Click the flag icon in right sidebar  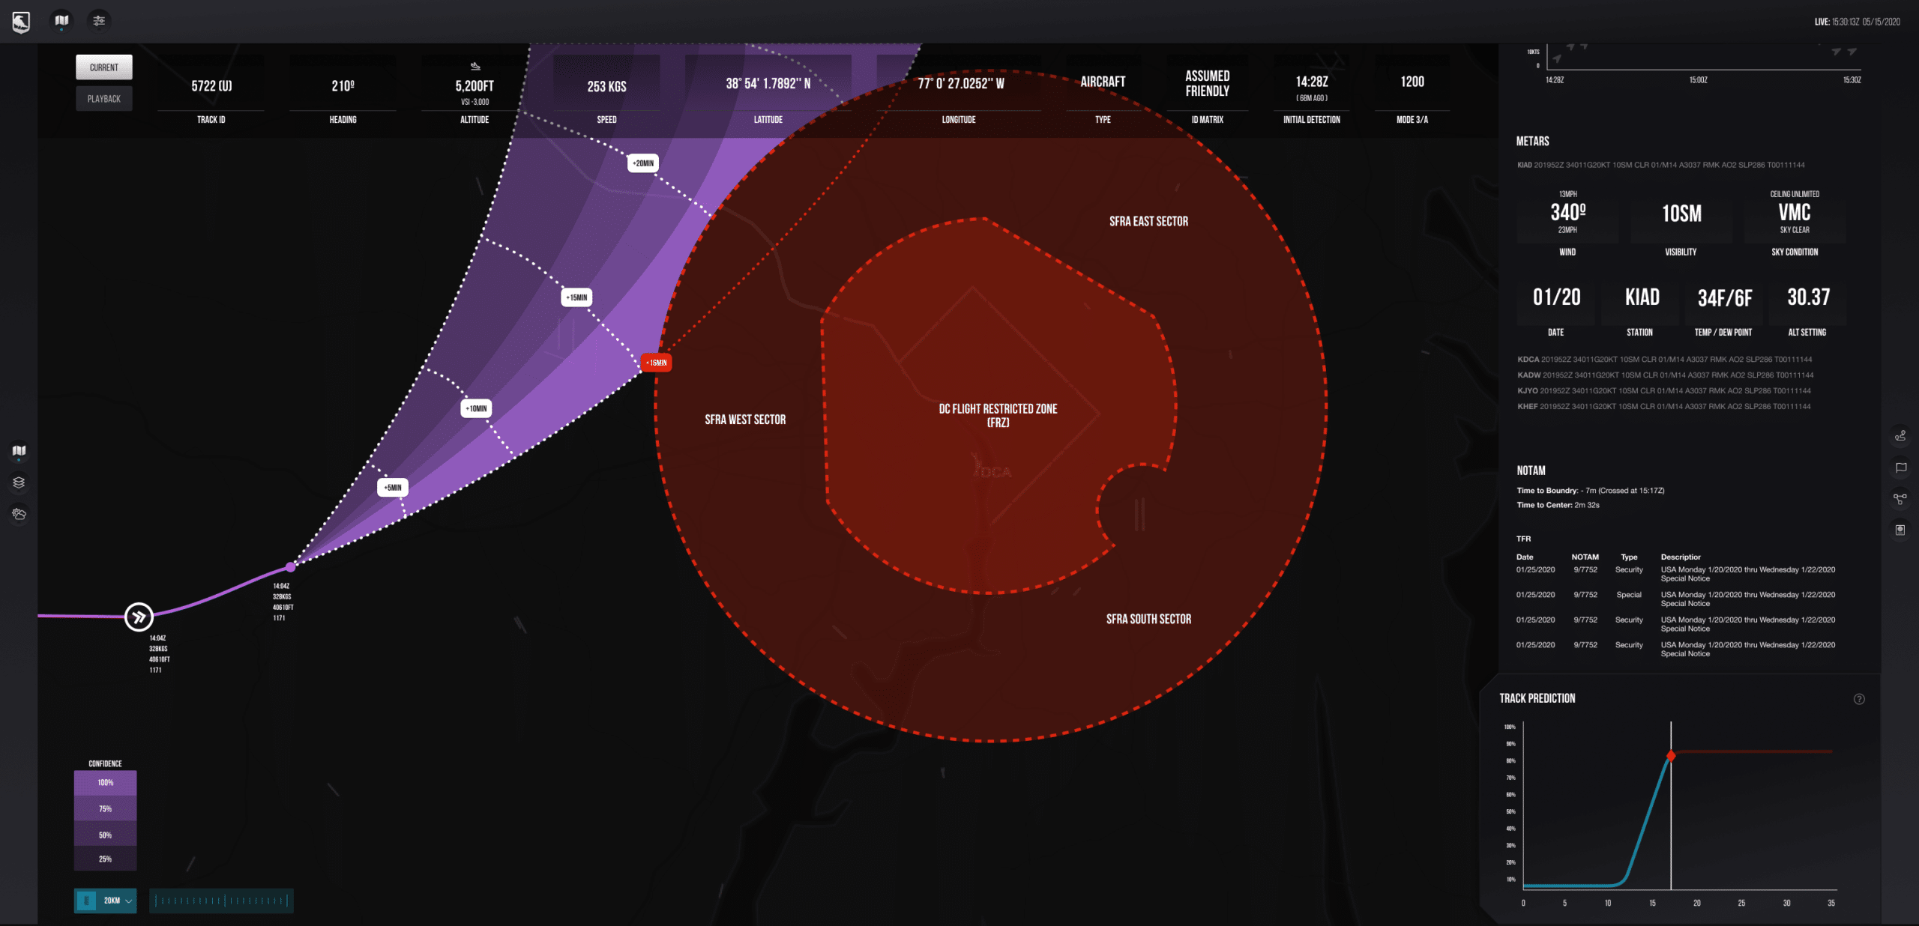click(1900, 467)
